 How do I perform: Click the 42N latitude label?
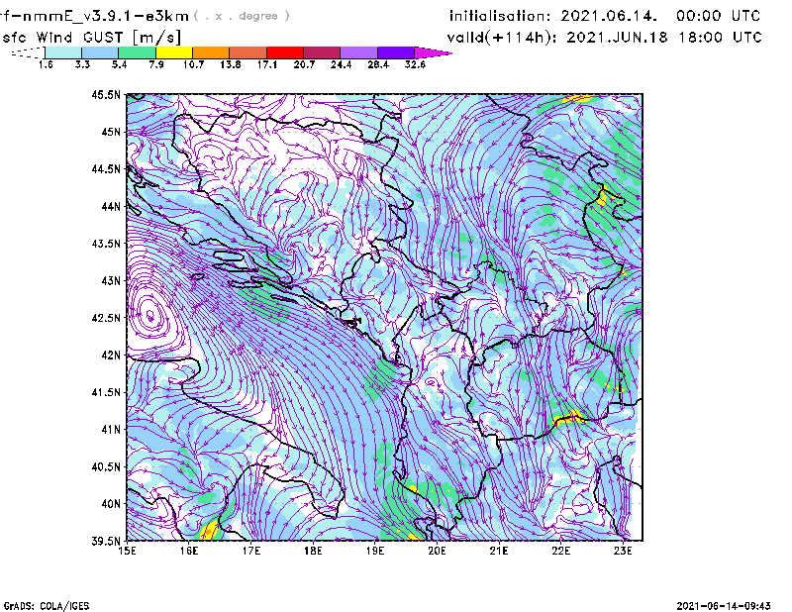pyautogui.click(x=111, y=355)
